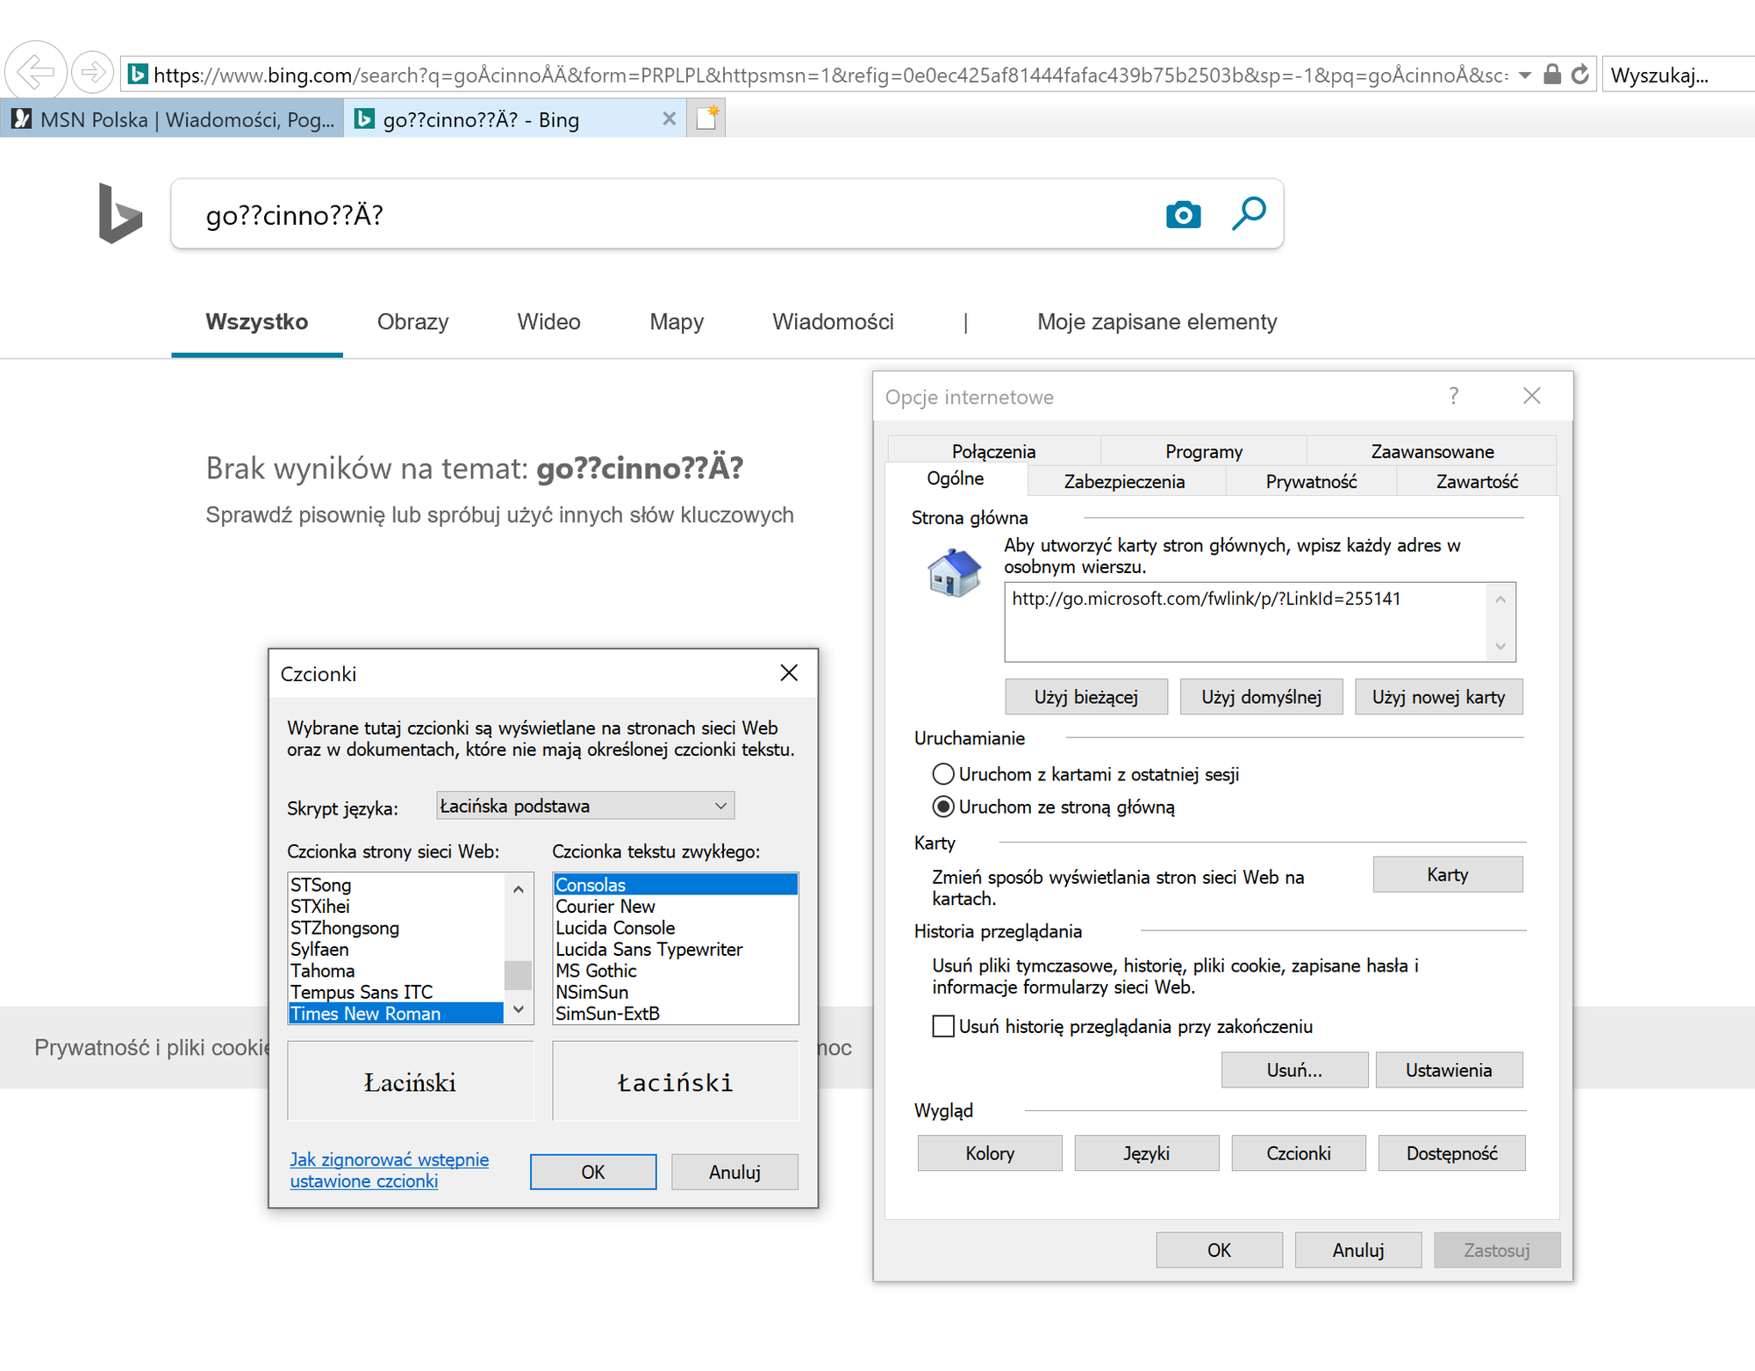Screen dimensions: 1755x1371
Task: Click the Wyszukaj search box
Action: (1678, 75)
